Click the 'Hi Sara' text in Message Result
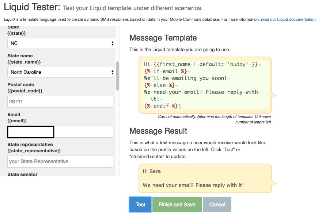This screenshot has height=218, width=322. [x=152, y=171]
